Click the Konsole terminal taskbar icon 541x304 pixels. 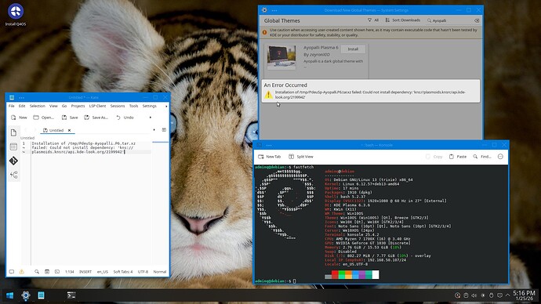tap(71, 295)
